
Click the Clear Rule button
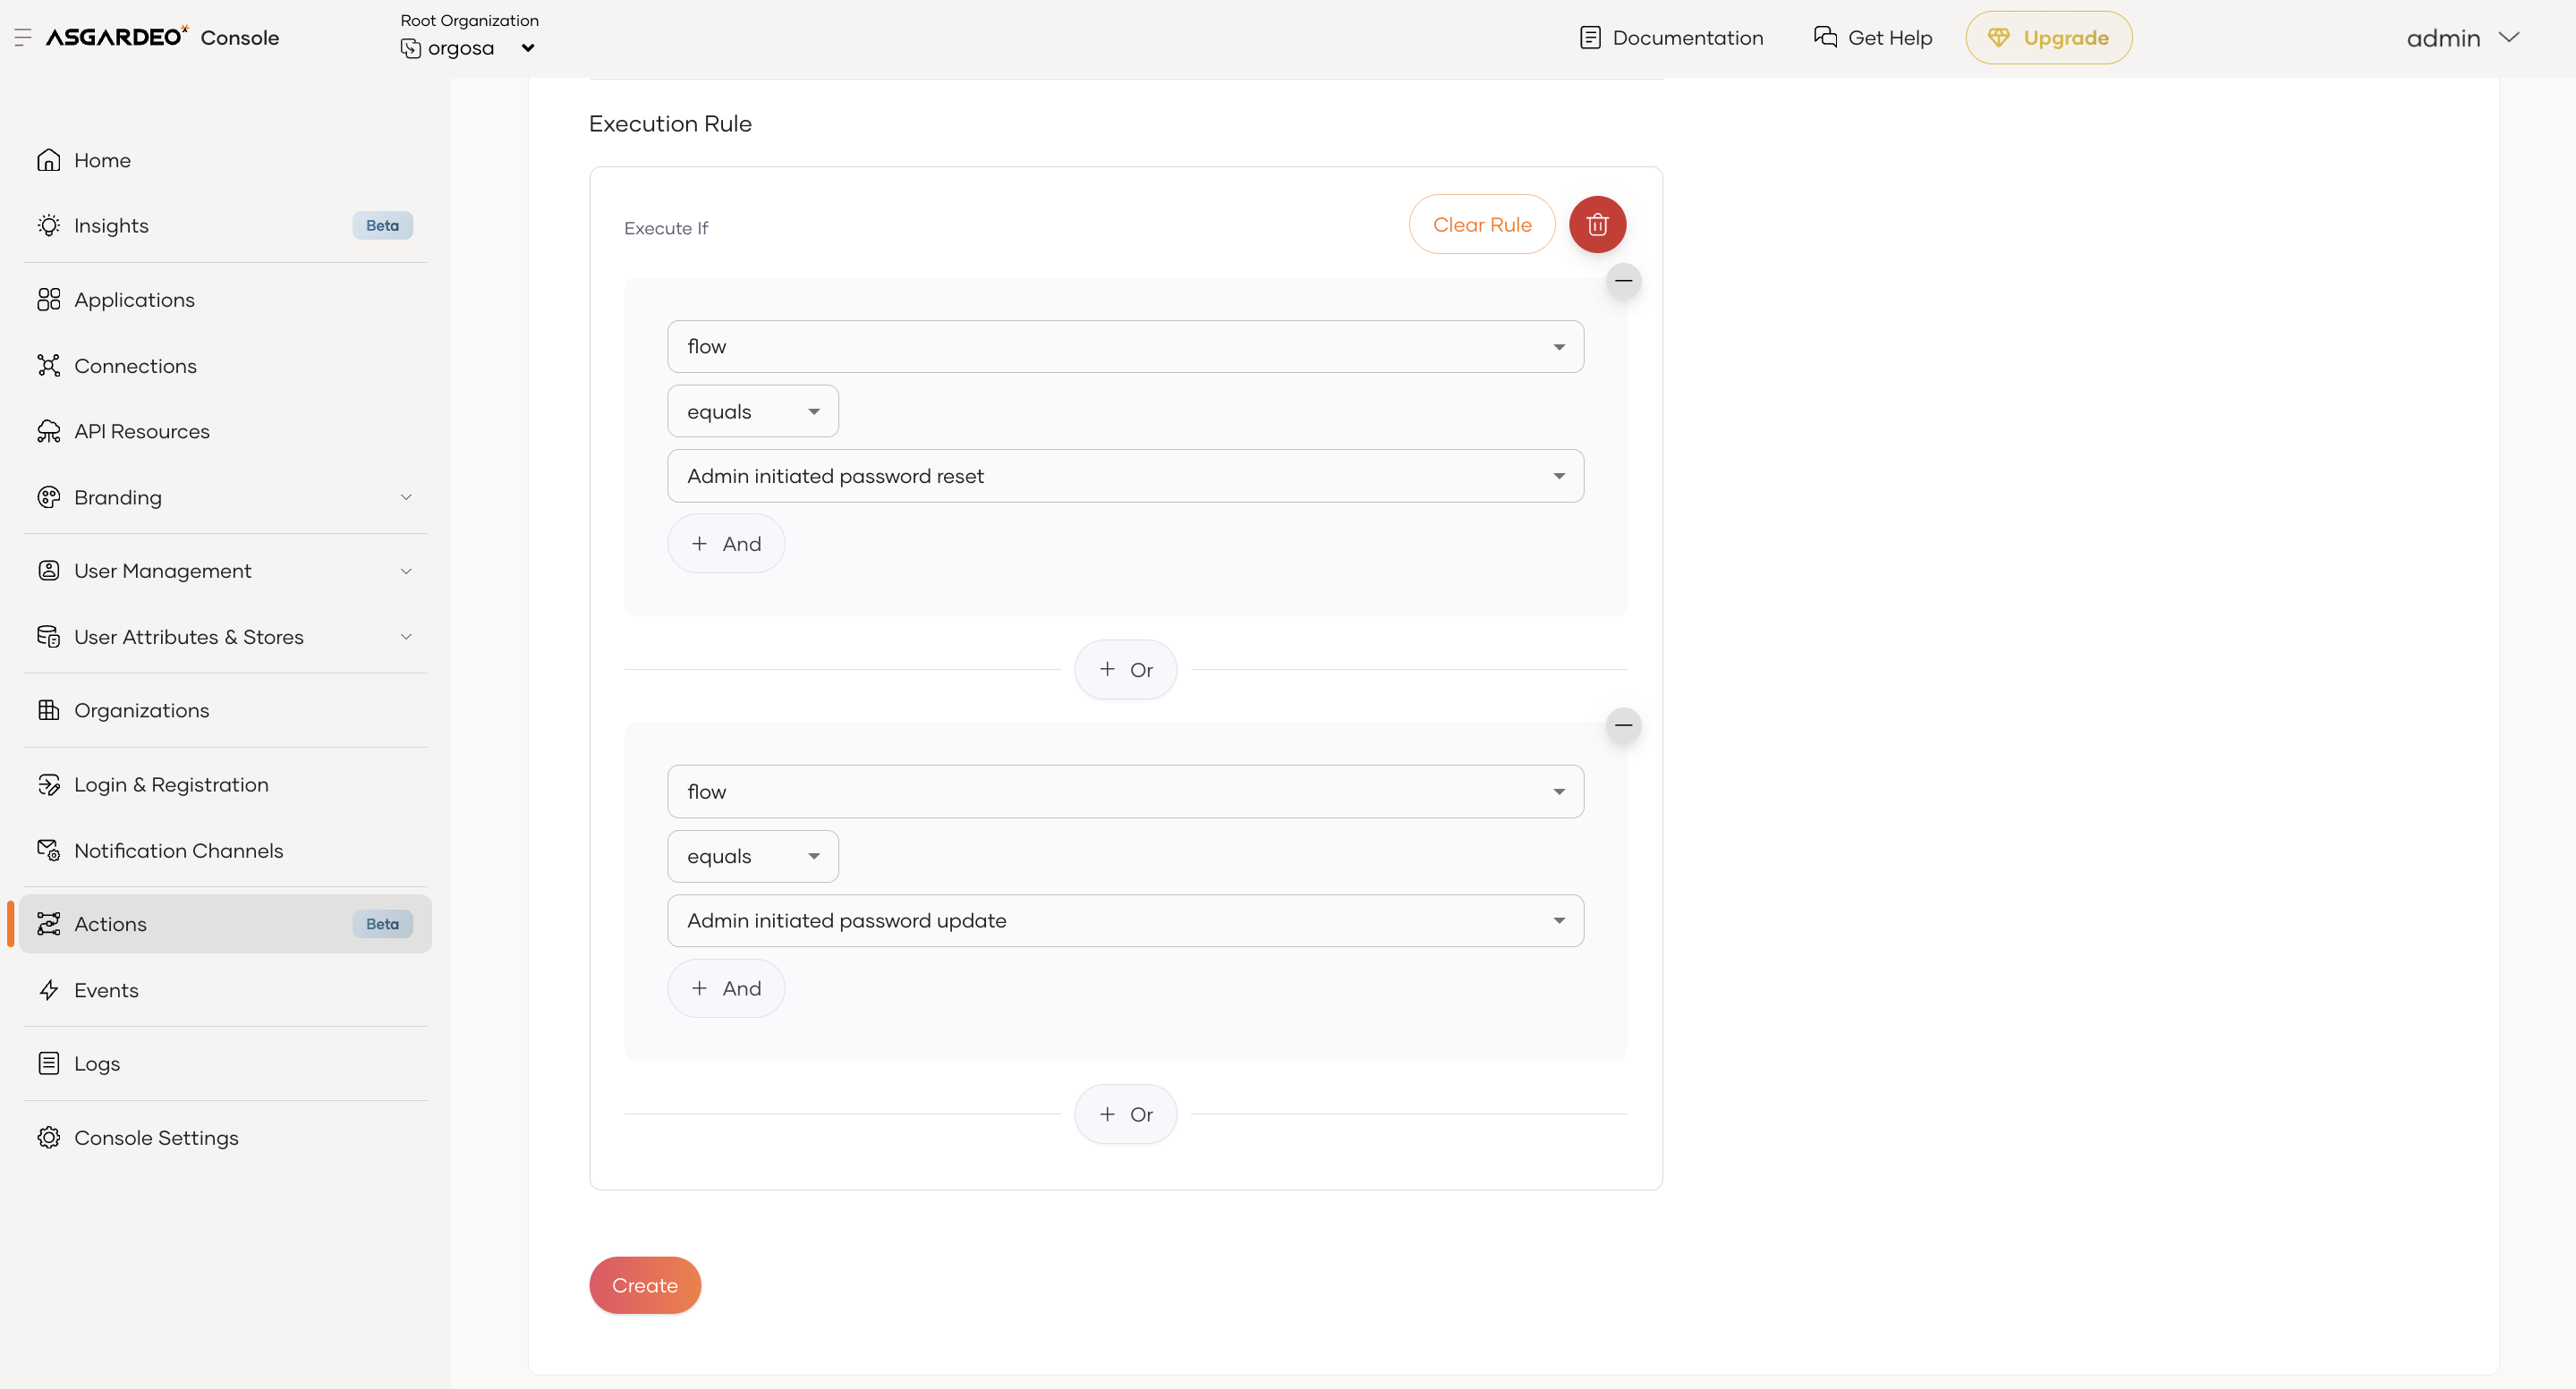coord(1481,224)
